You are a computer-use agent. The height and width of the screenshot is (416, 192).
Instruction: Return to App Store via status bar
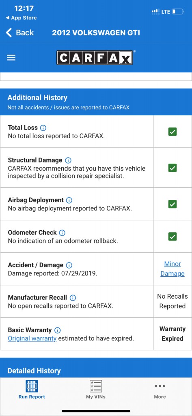pos(21,18)
